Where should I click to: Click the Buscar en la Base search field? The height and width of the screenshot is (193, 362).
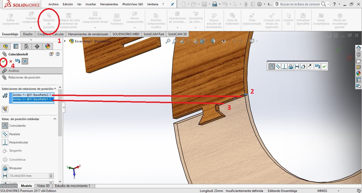tap(300, 4)
